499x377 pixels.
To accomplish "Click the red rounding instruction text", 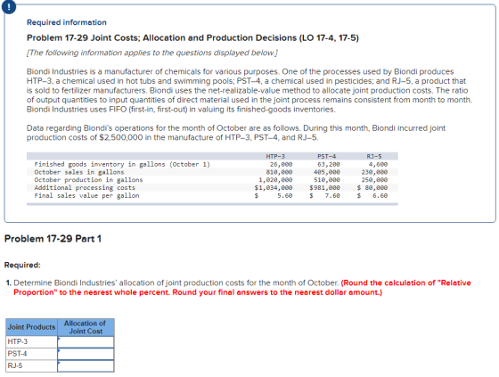I will click(x=242, y=288).
